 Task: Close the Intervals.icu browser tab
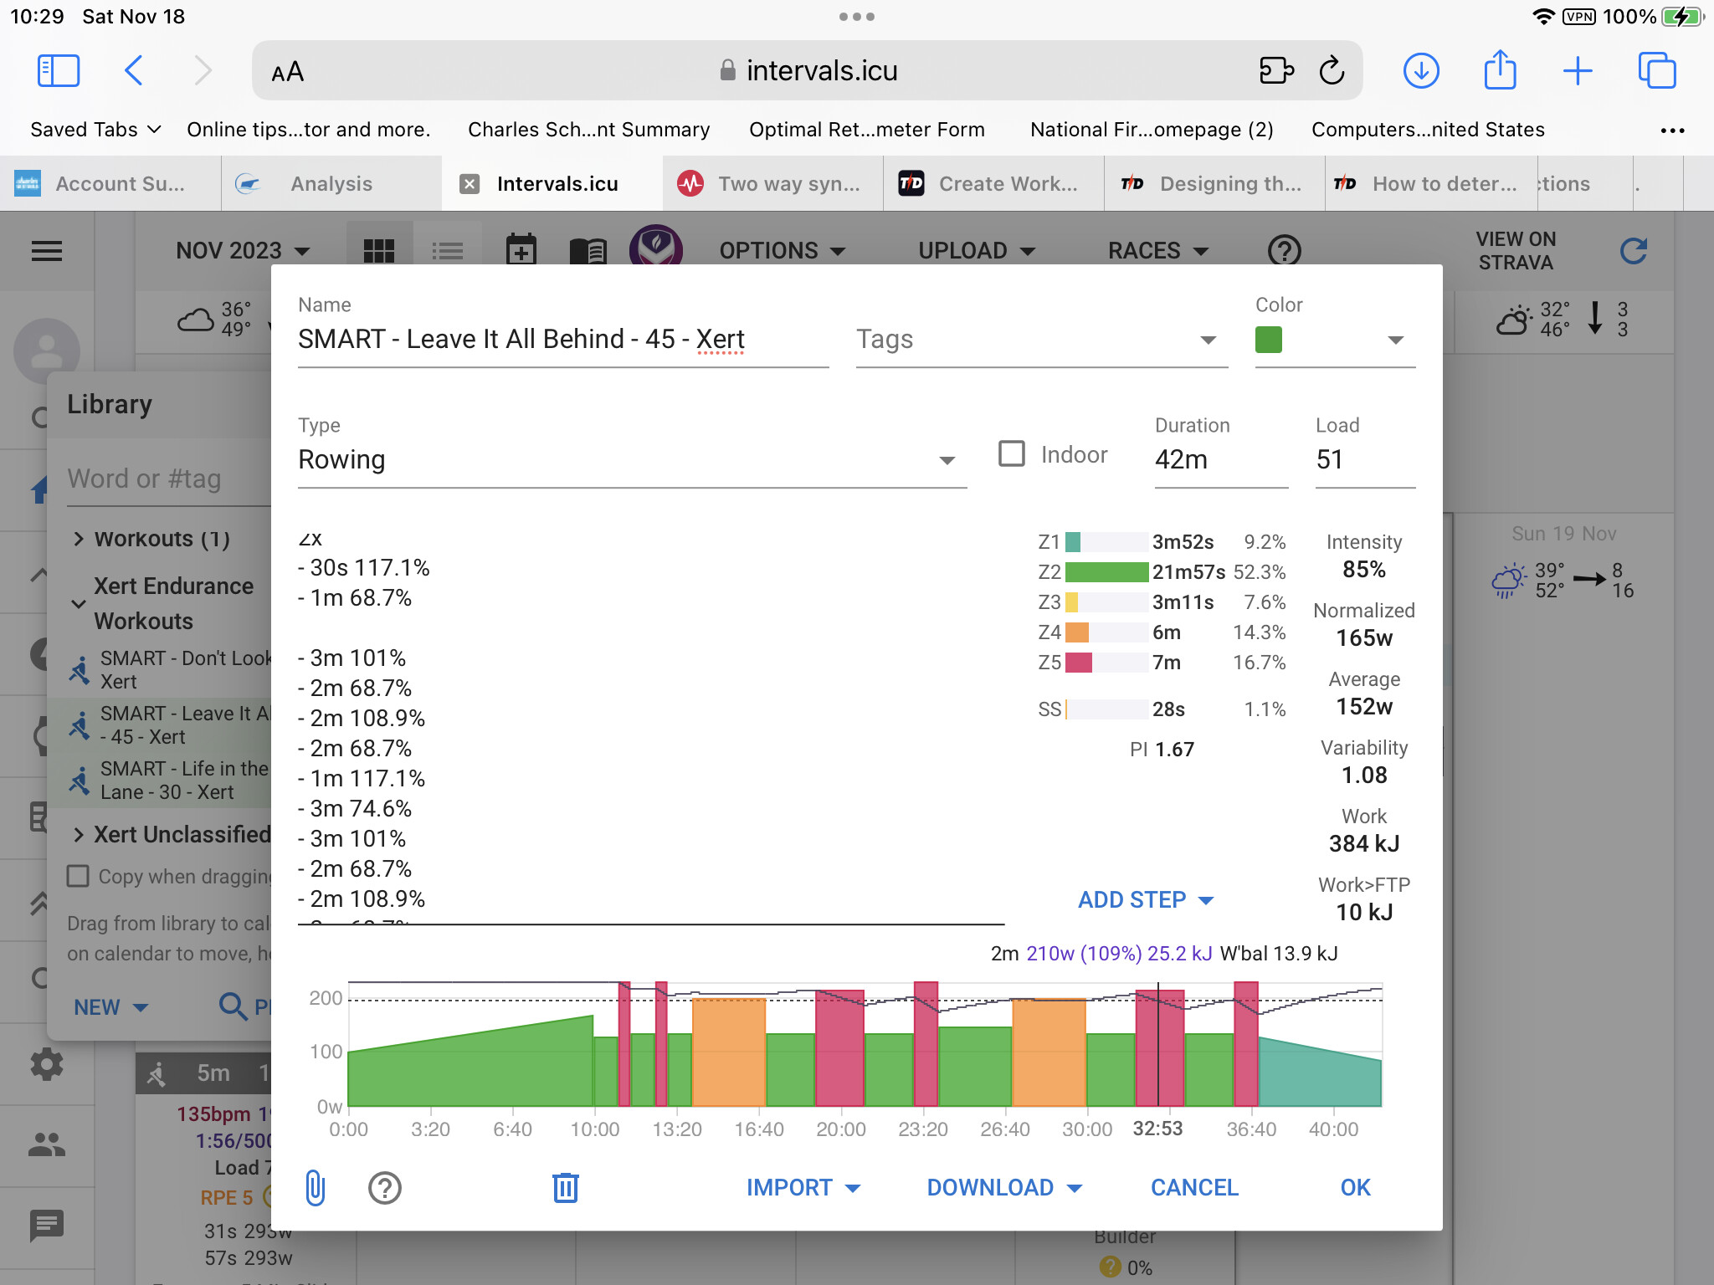click(x=470, y=184)
